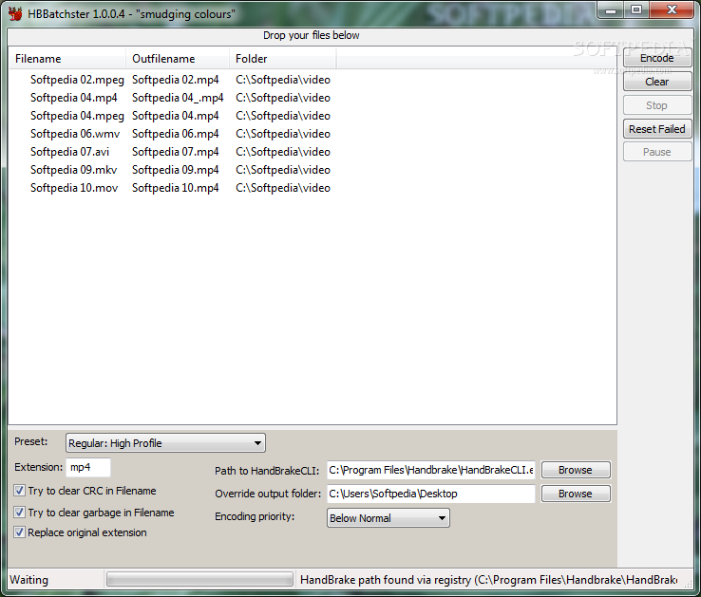This screenshot has width=701, height=597.
Task: Click the progress bar in status bar
Action: point(199,580)
